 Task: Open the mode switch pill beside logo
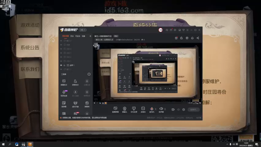click(x=83, y=30)
